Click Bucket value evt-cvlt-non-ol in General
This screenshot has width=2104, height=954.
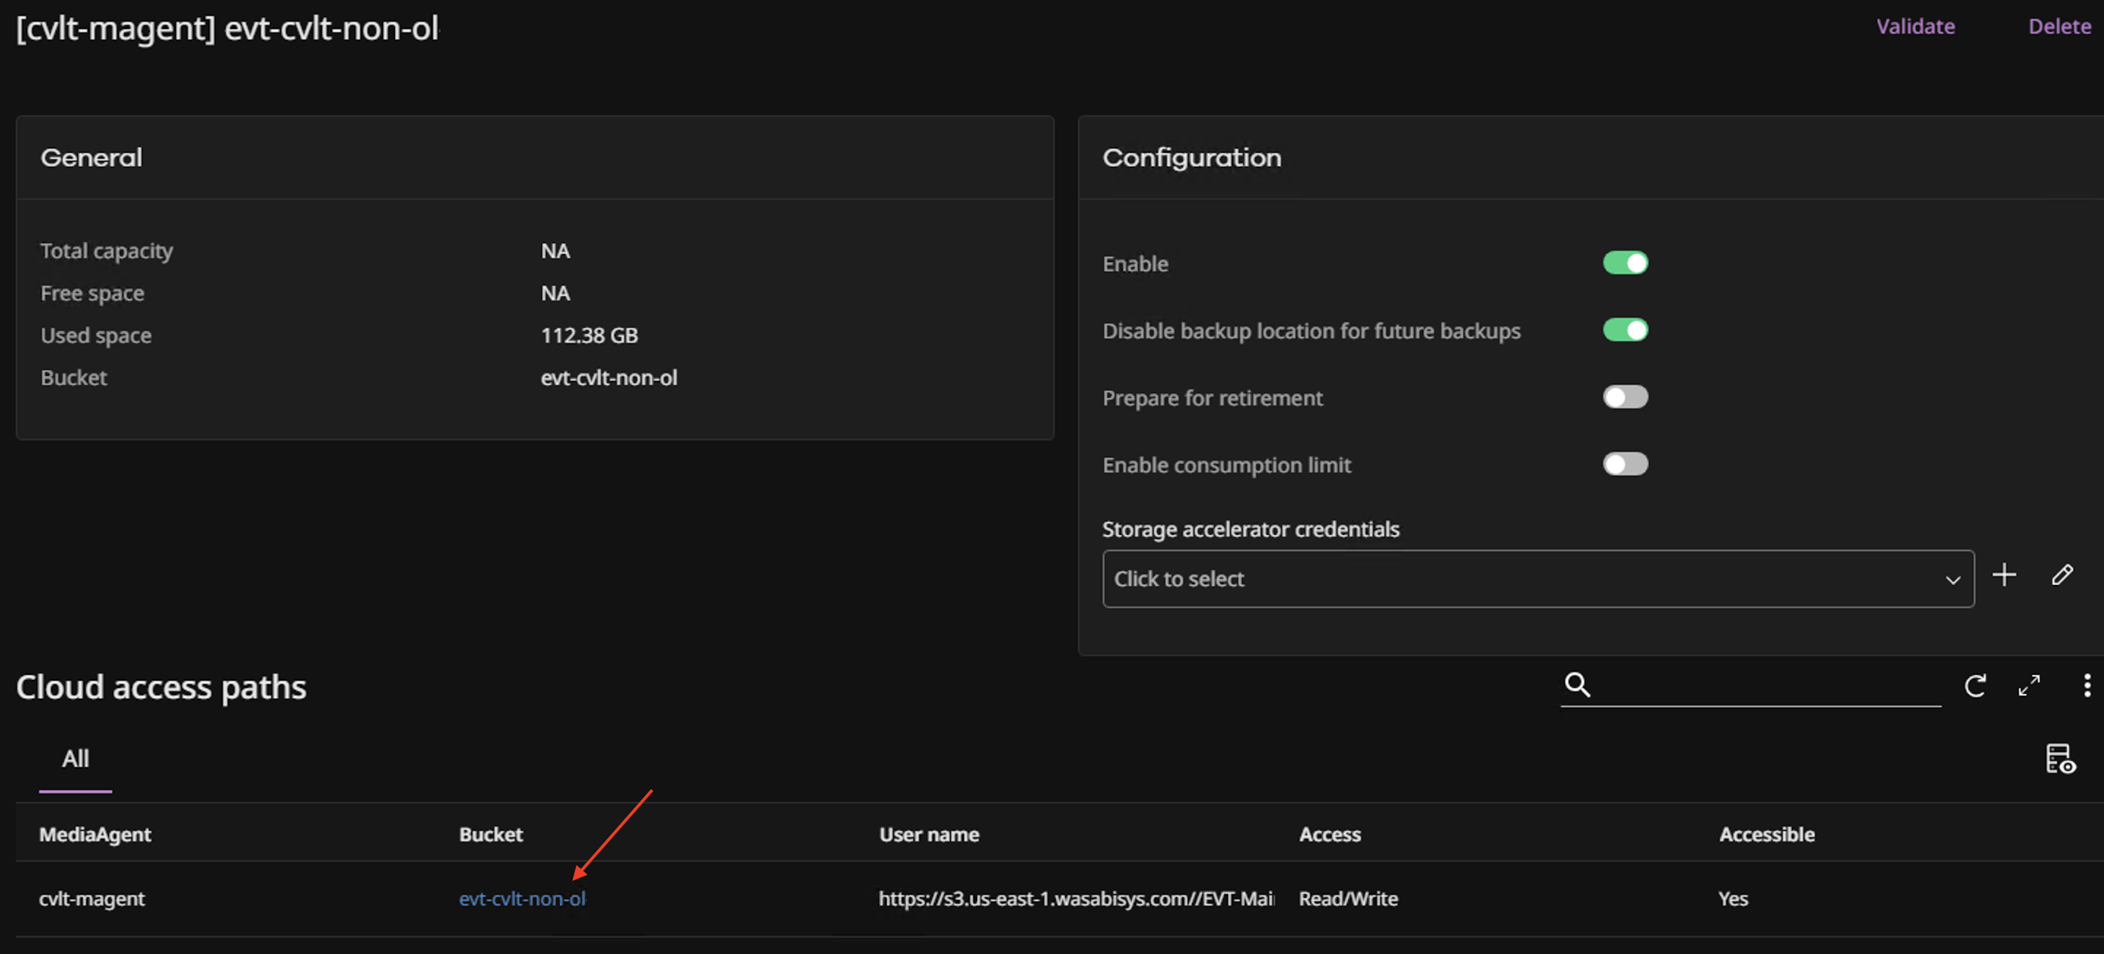(609, 378)
